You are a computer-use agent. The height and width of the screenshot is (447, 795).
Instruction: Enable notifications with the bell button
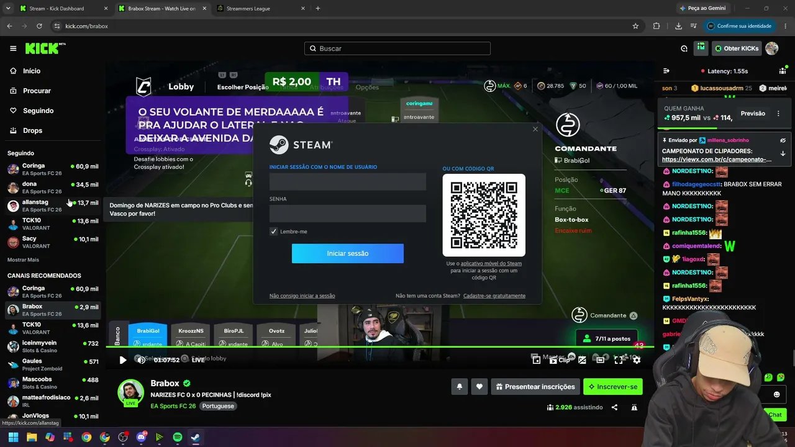460,387
